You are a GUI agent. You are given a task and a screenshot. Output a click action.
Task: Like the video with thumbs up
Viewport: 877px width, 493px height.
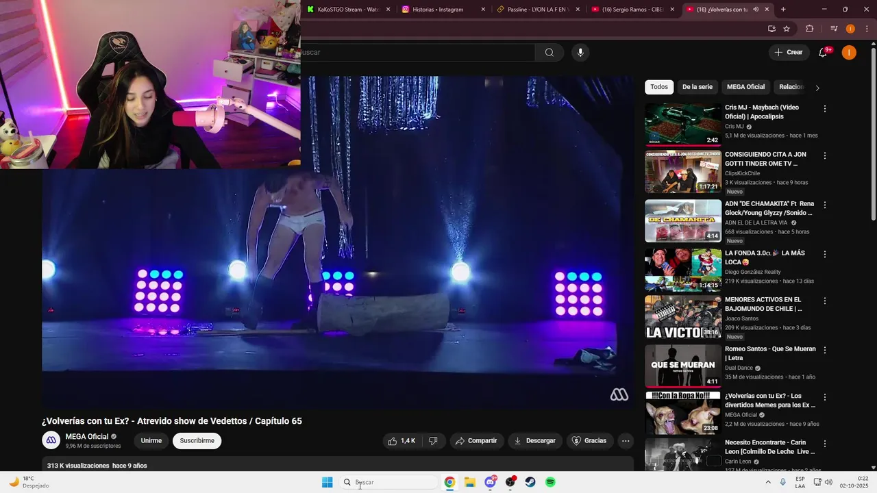click(x=402, y=441)
